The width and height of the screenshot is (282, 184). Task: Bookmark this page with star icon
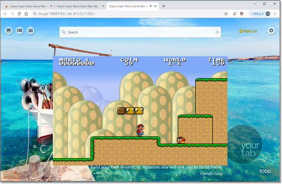[x=226, y=14]
